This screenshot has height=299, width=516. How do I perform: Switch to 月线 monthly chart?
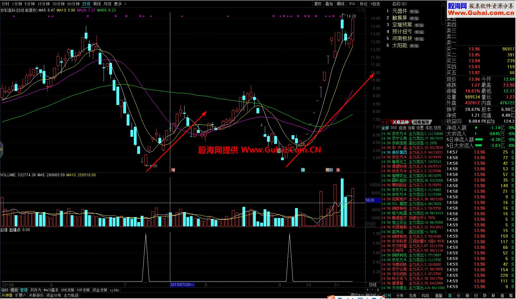(107, 4)
